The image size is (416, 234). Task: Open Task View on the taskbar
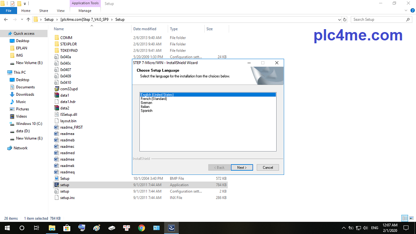coord(36,228)
